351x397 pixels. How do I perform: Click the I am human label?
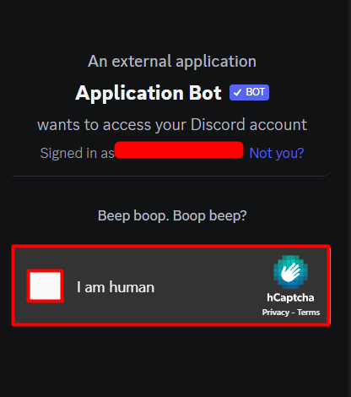point(116,287)
